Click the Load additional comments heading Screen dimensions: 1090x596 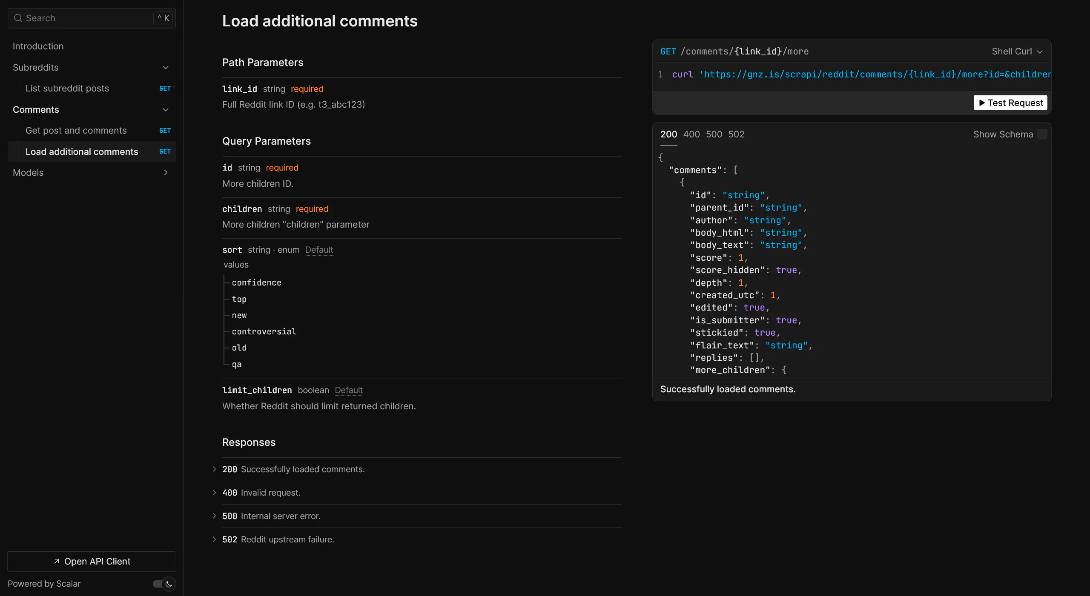point(320,21)
